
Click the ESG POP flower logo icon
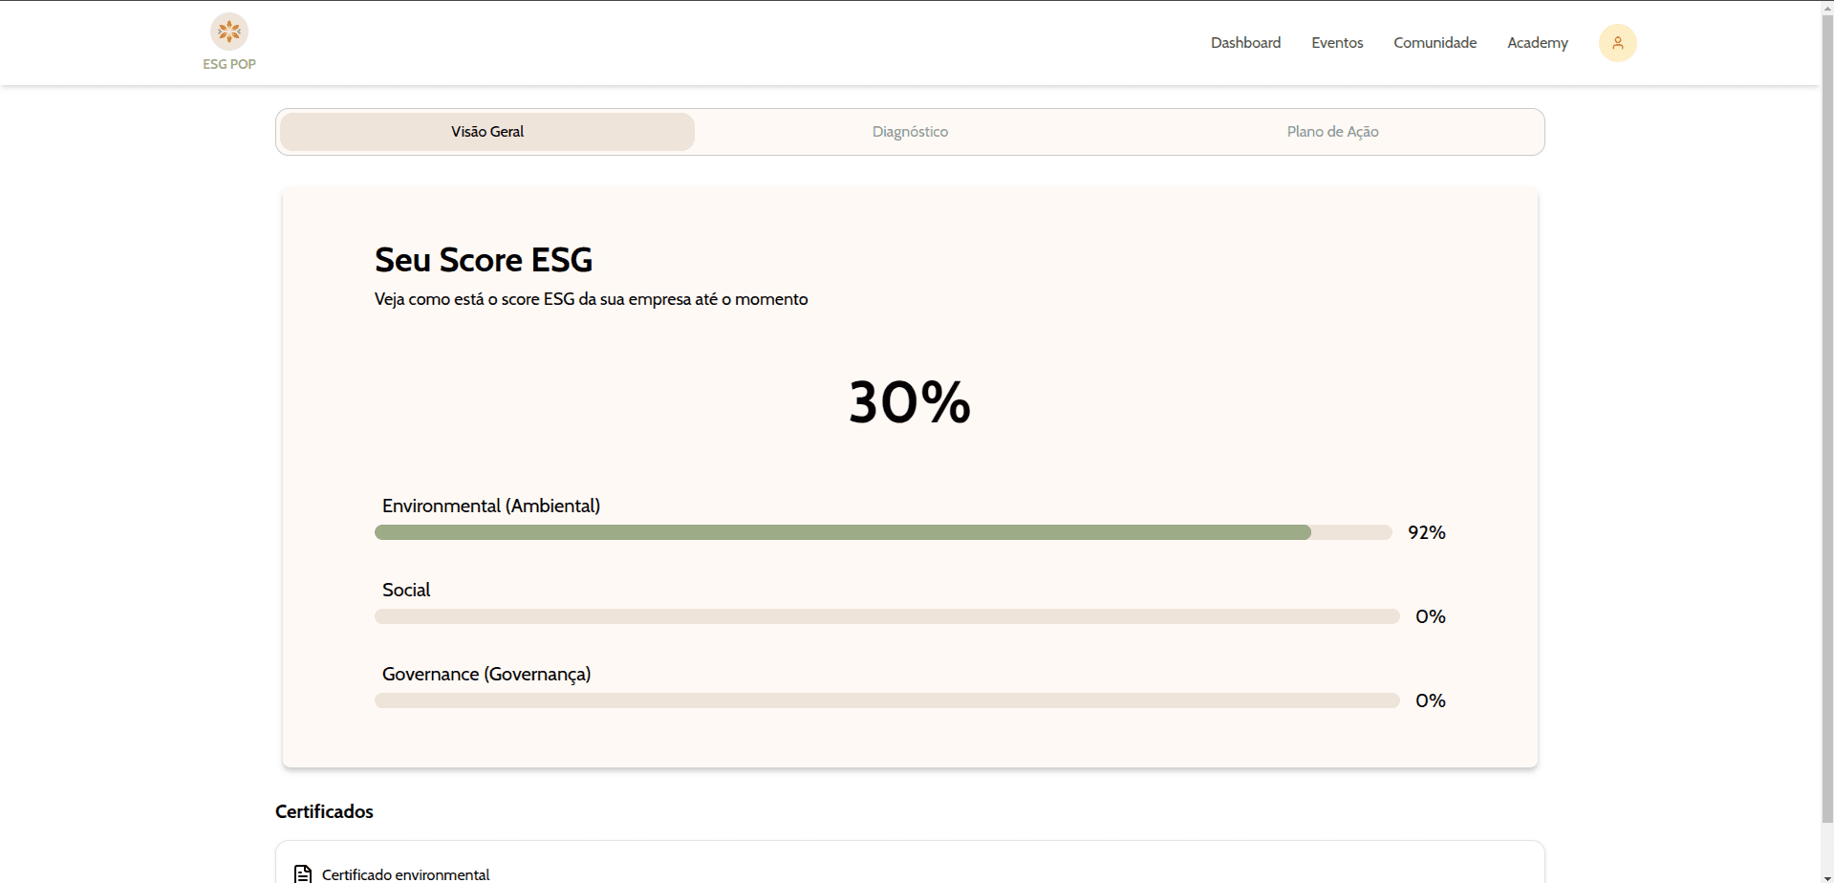(x=229, y=32)
